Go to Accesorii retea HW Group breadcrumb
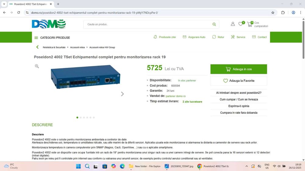Viewport: 305px width, 171px height. pyautogui.click(x=102, y=47)
